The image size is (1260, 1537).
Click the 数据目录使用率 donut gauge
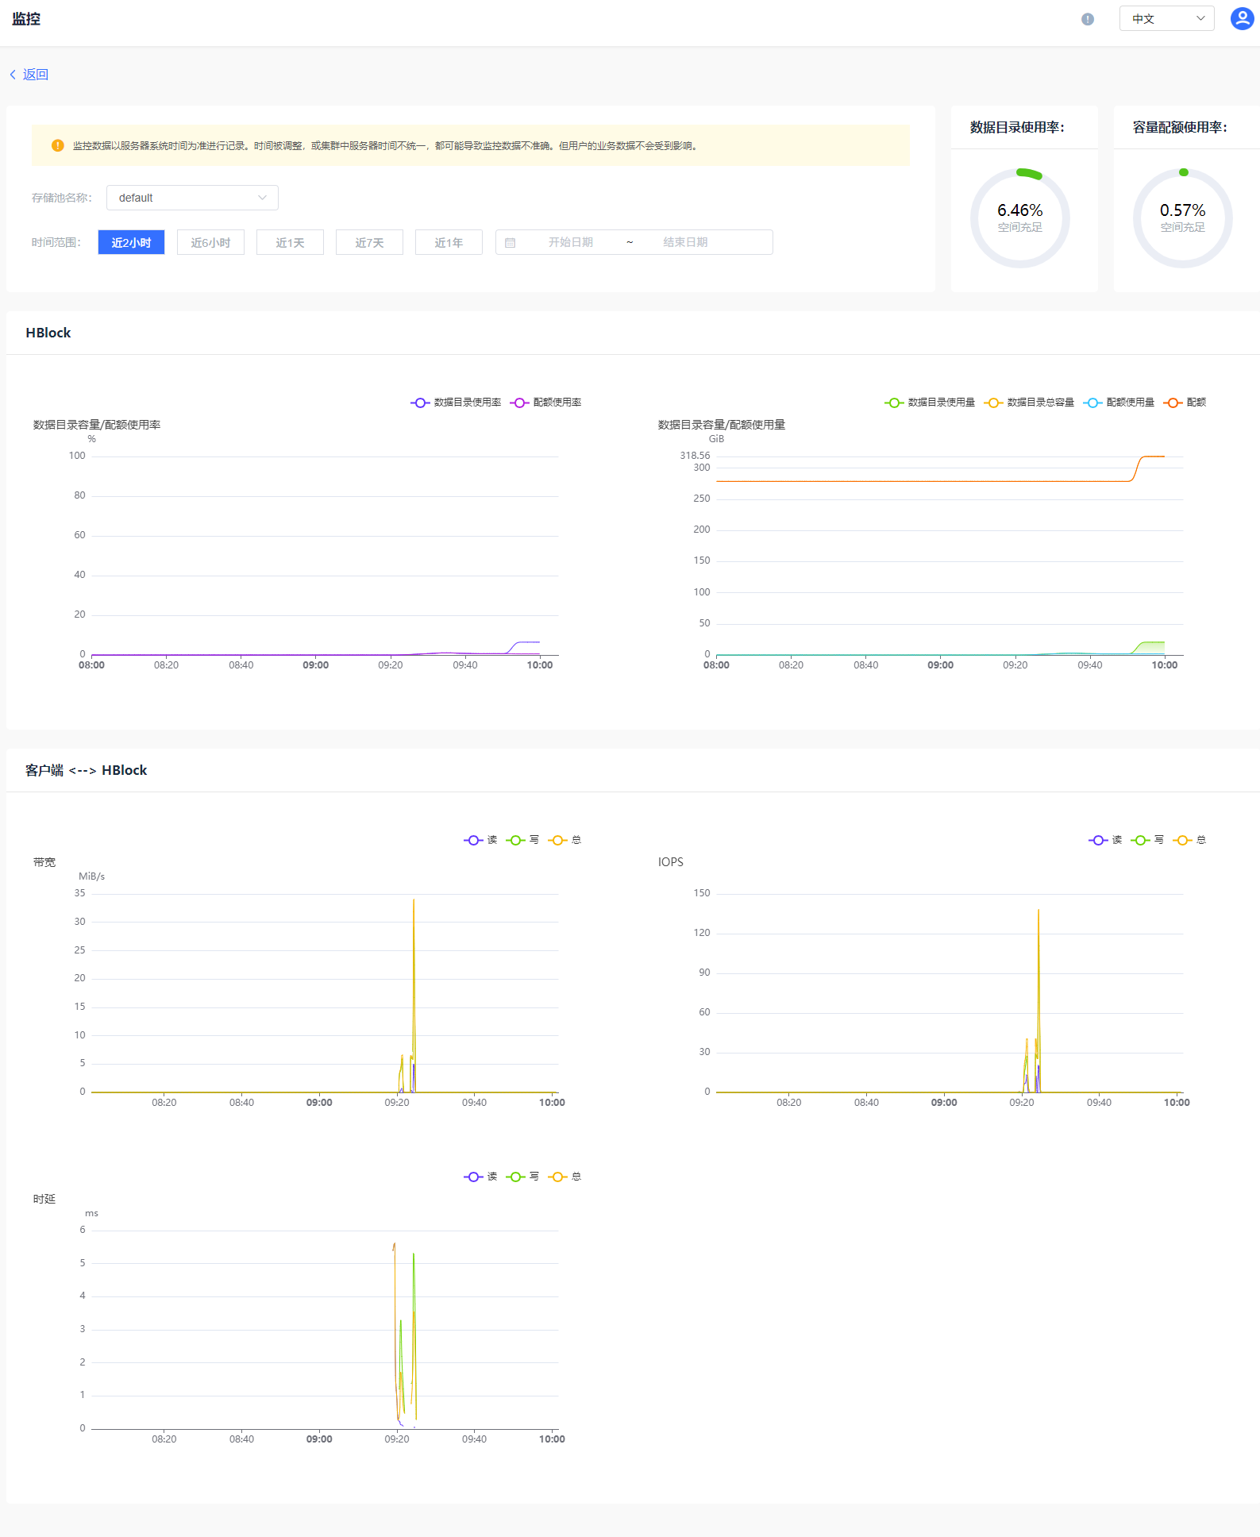[1019, 218]
